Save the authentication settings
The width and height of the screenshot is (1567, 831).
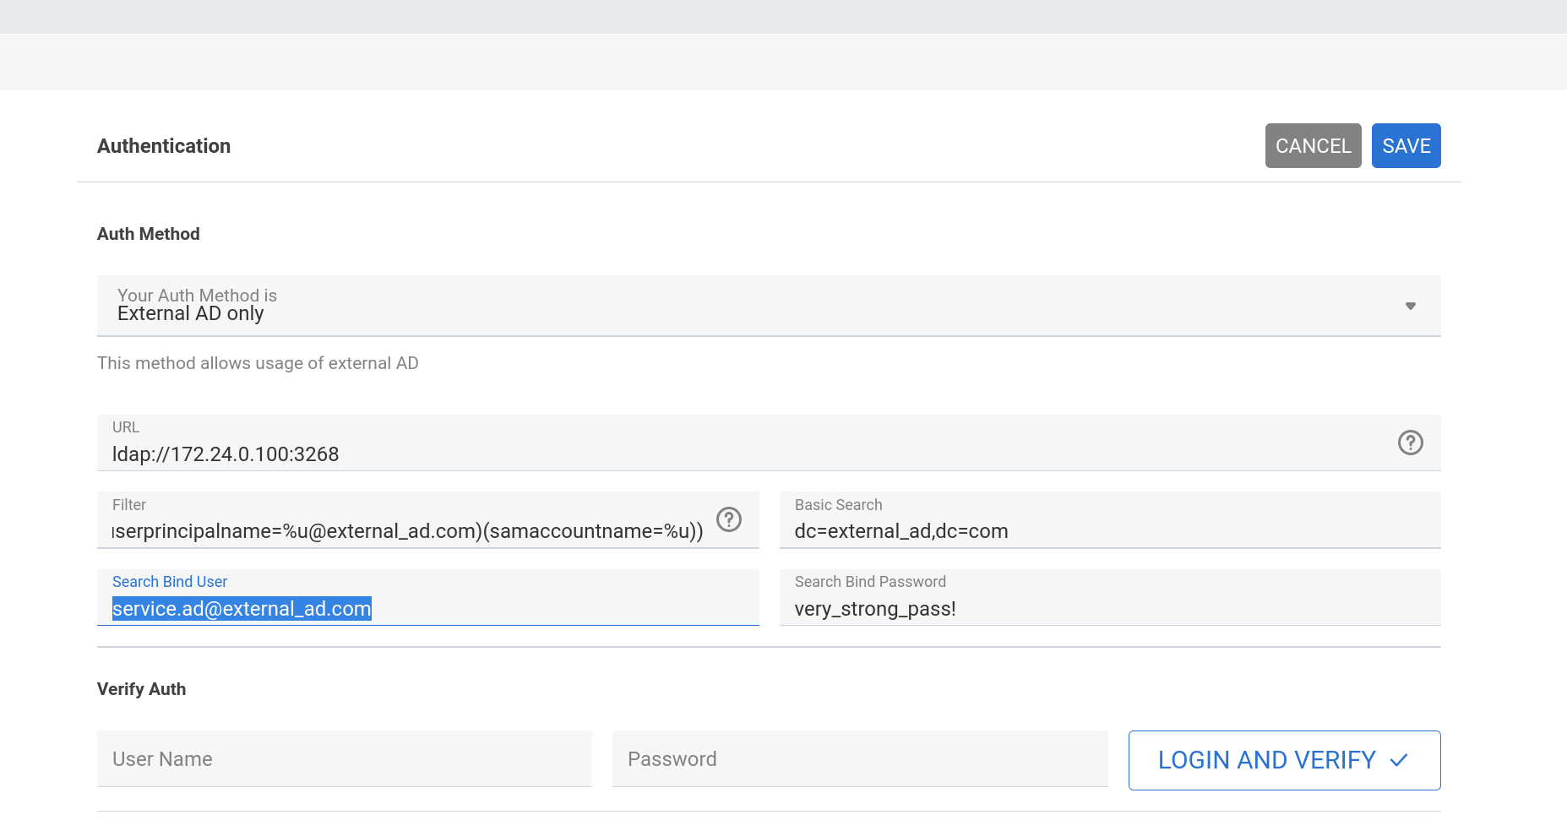tap(1406, 146)
